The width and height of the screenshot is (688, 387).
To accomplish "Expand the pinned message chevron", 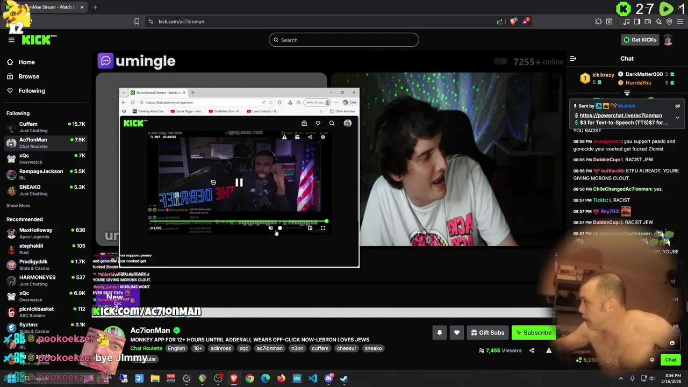I will pyautogui.click(x=677, y=117).
